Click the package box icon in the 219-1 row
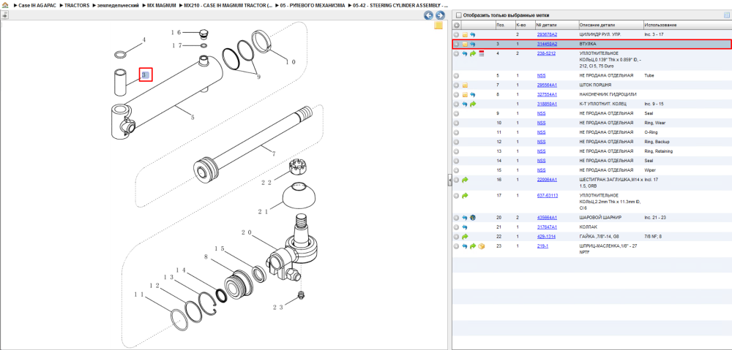Image resolution: width=732 pixels, height=350 pixels. tap(482, 246)
